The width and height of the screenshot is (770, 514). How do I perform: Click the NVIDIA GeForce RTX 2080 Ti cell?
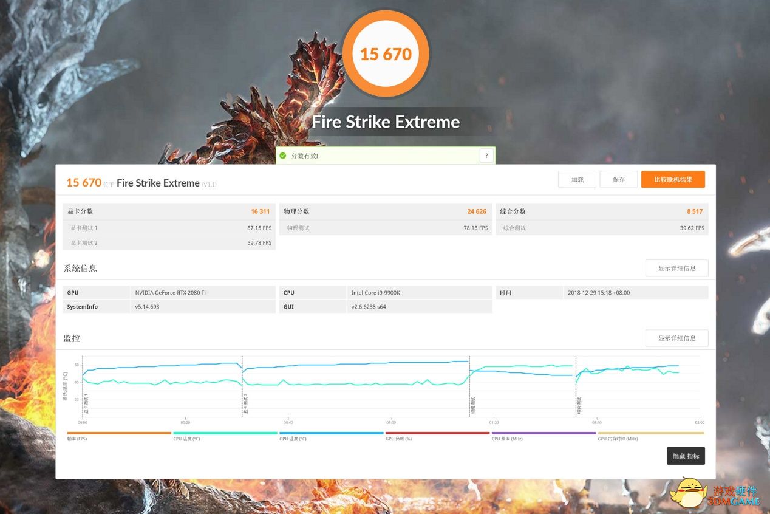203,292
